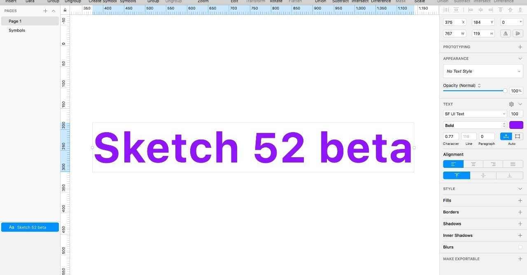Image resolution: width=527 pixels, height=275 pixels.
Task: Click the rotation angle field
Action: 512,22
